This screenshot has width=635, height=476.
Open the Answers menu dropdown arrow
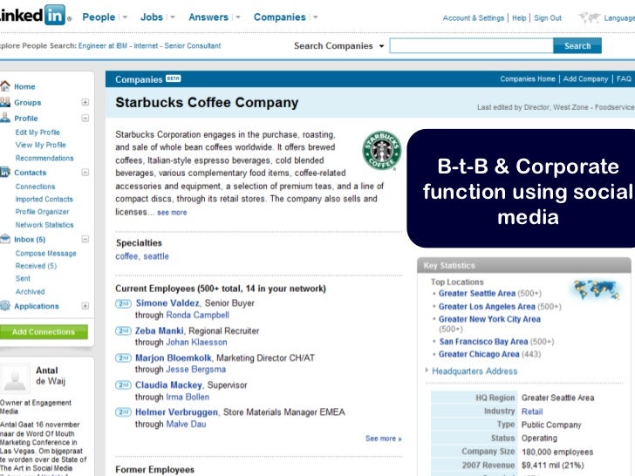click(238, 17)
